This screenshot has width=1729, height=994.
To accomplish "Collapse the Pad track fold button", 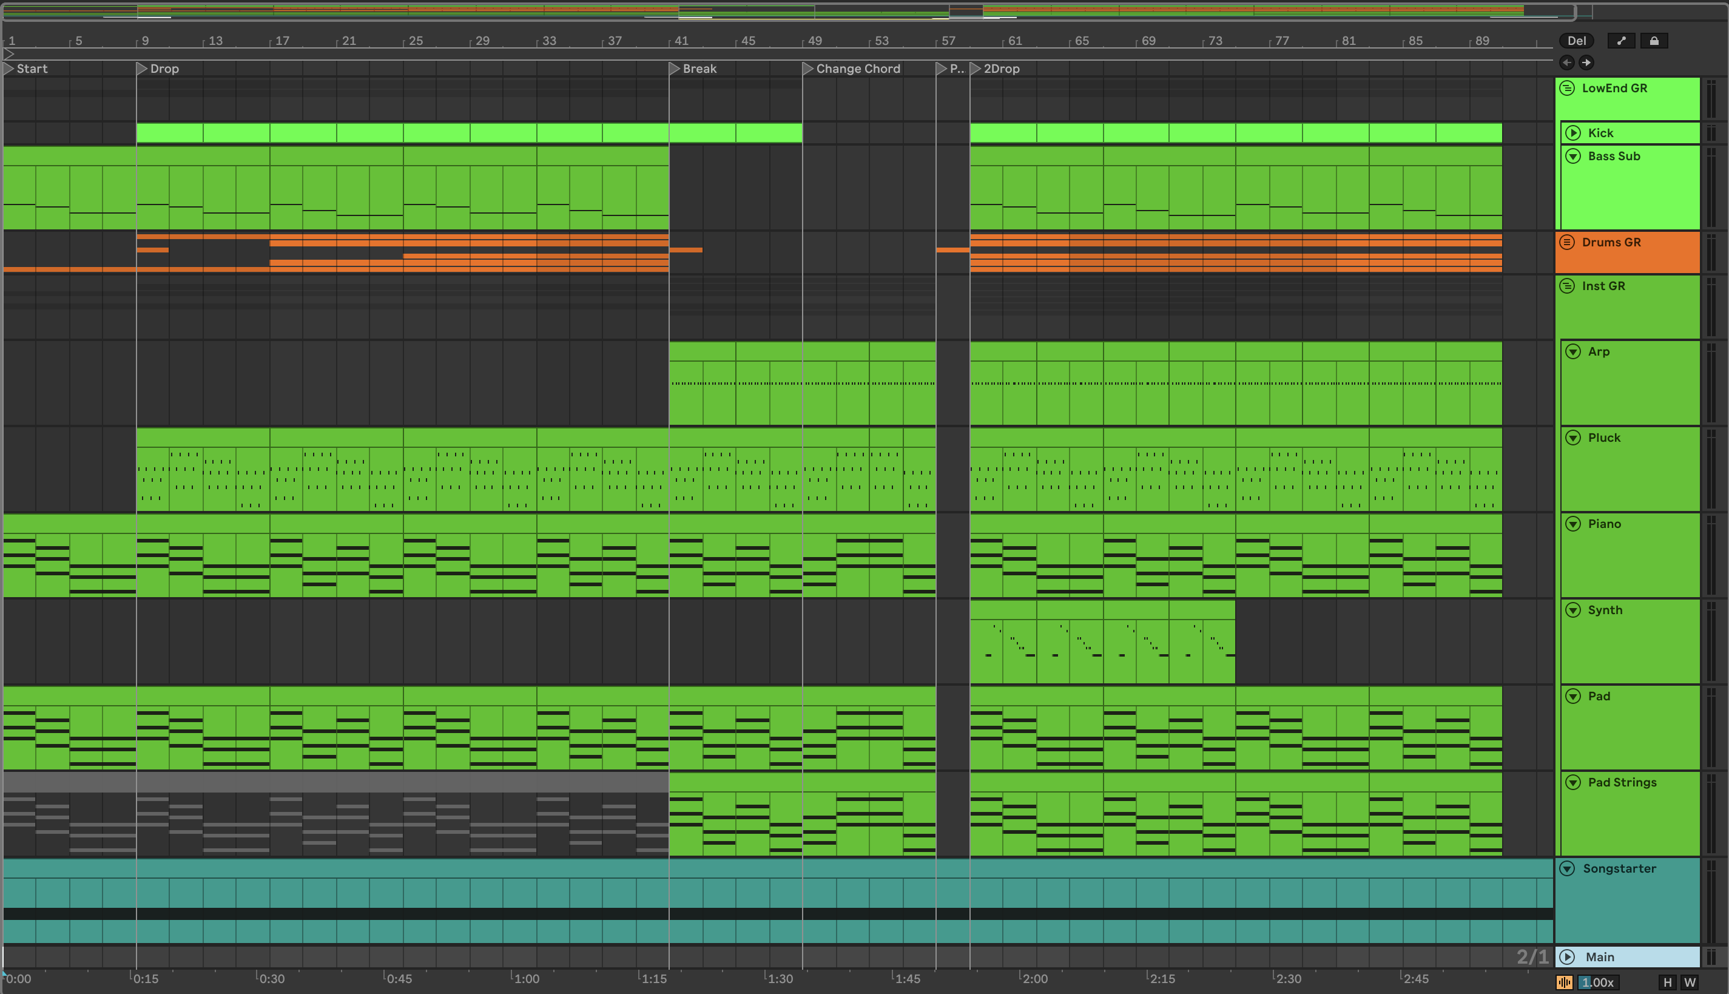I will (1572, 697).
